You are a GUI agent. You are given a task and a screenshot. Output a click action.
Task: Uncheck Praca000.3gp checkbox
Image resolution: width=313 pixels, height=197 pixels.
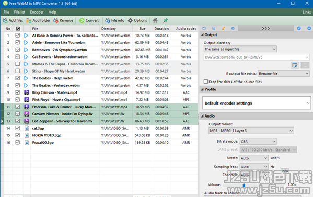coord(18,142)
